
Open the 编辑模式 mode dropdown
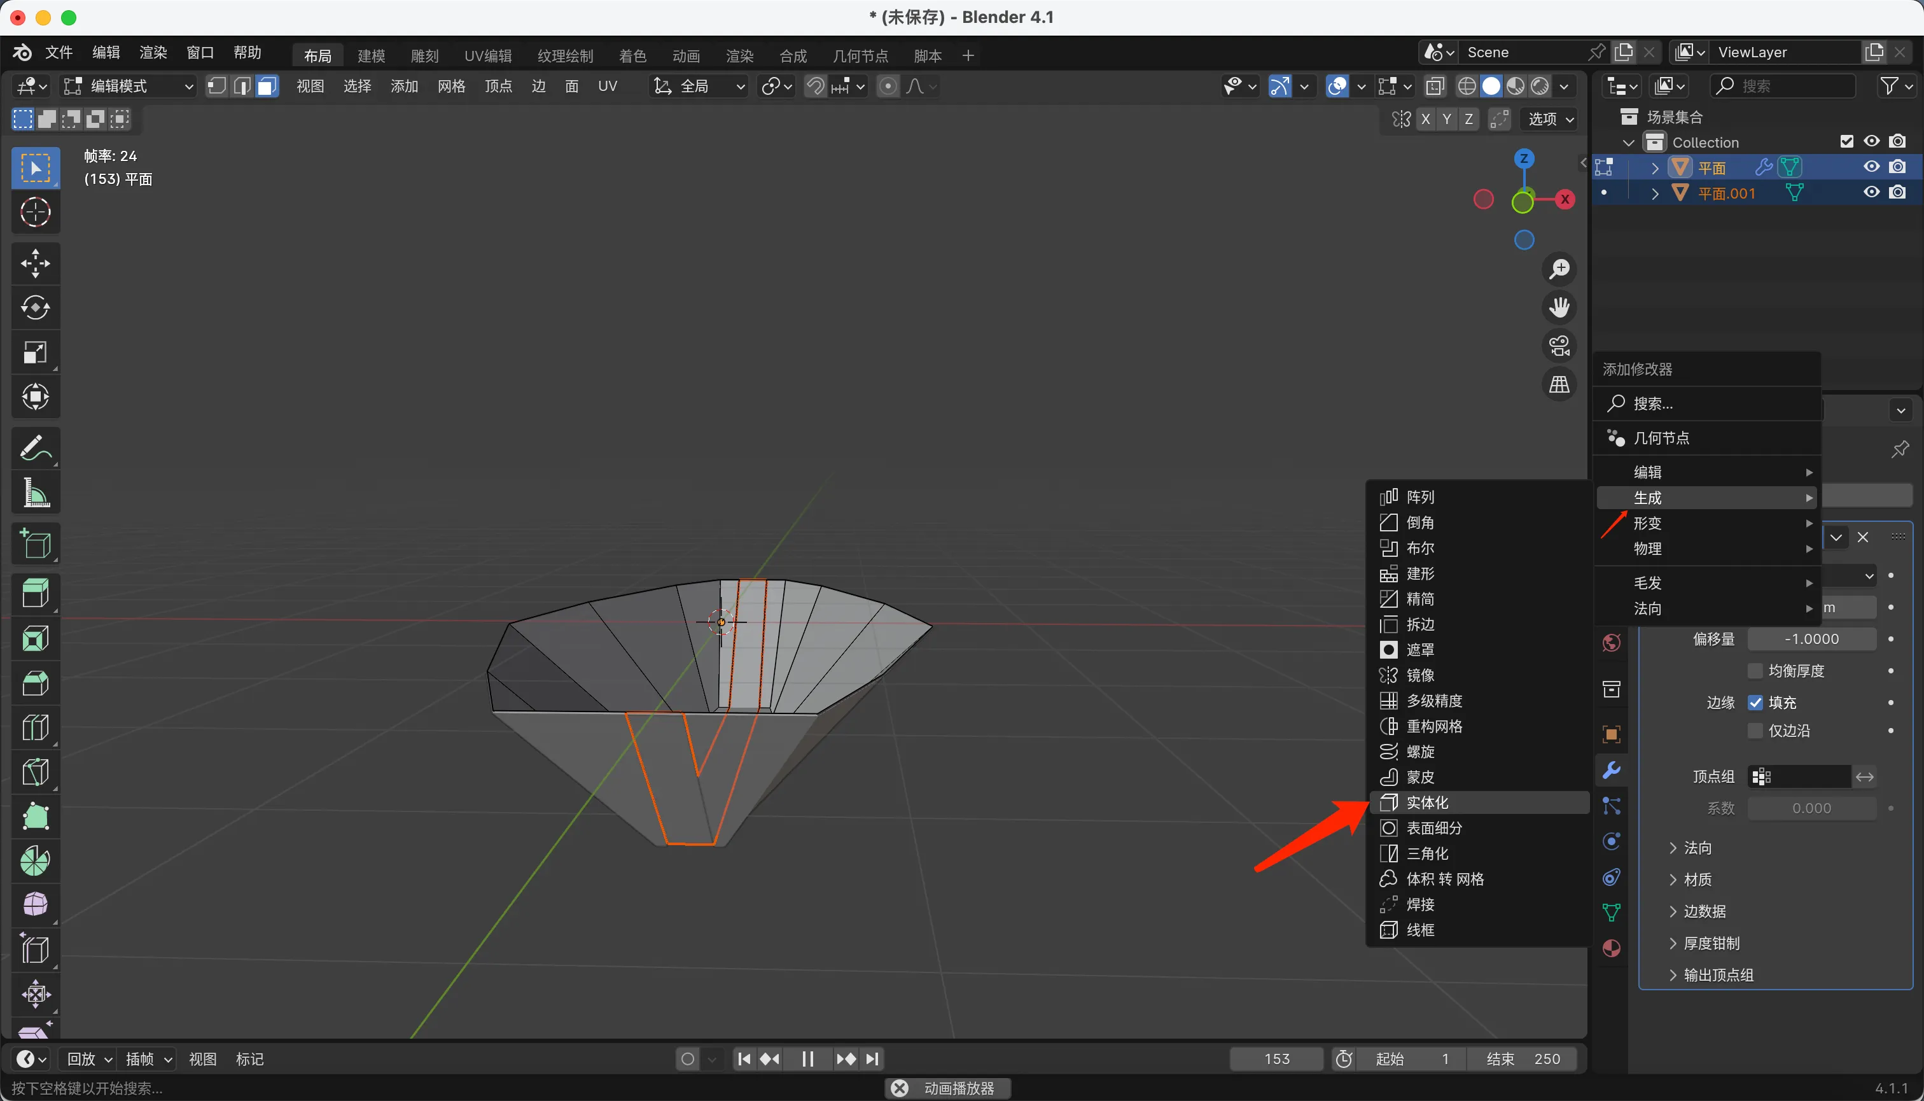[129, 86]
